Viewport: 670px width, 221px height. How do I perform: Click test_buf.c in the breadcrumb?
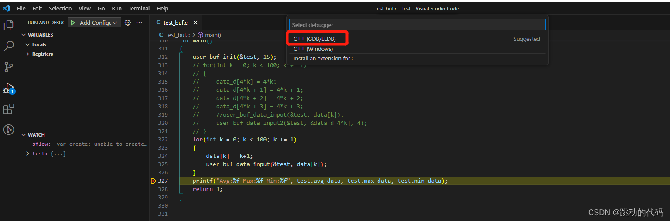178,35
